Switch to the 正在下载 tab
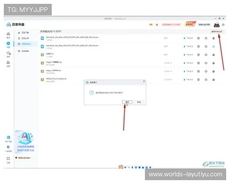 25,33
